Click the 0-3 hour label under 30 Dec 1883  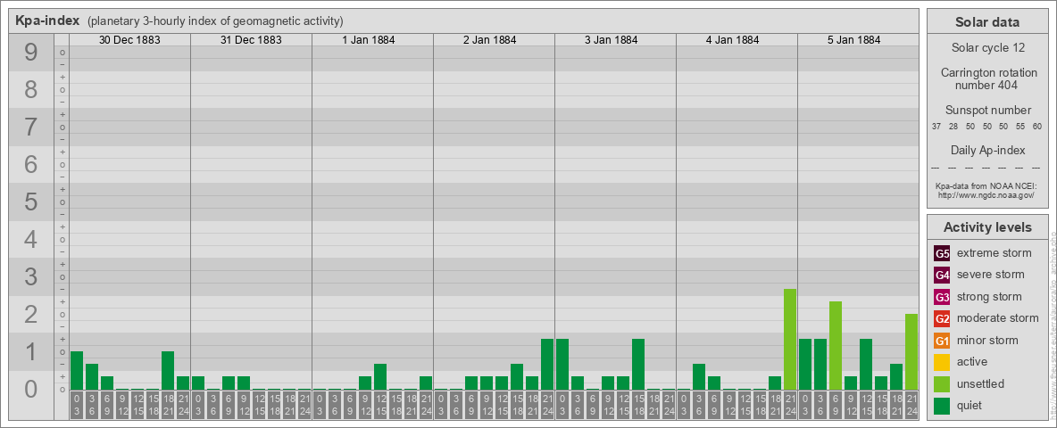pyautogui.click(x=76, y=405)
